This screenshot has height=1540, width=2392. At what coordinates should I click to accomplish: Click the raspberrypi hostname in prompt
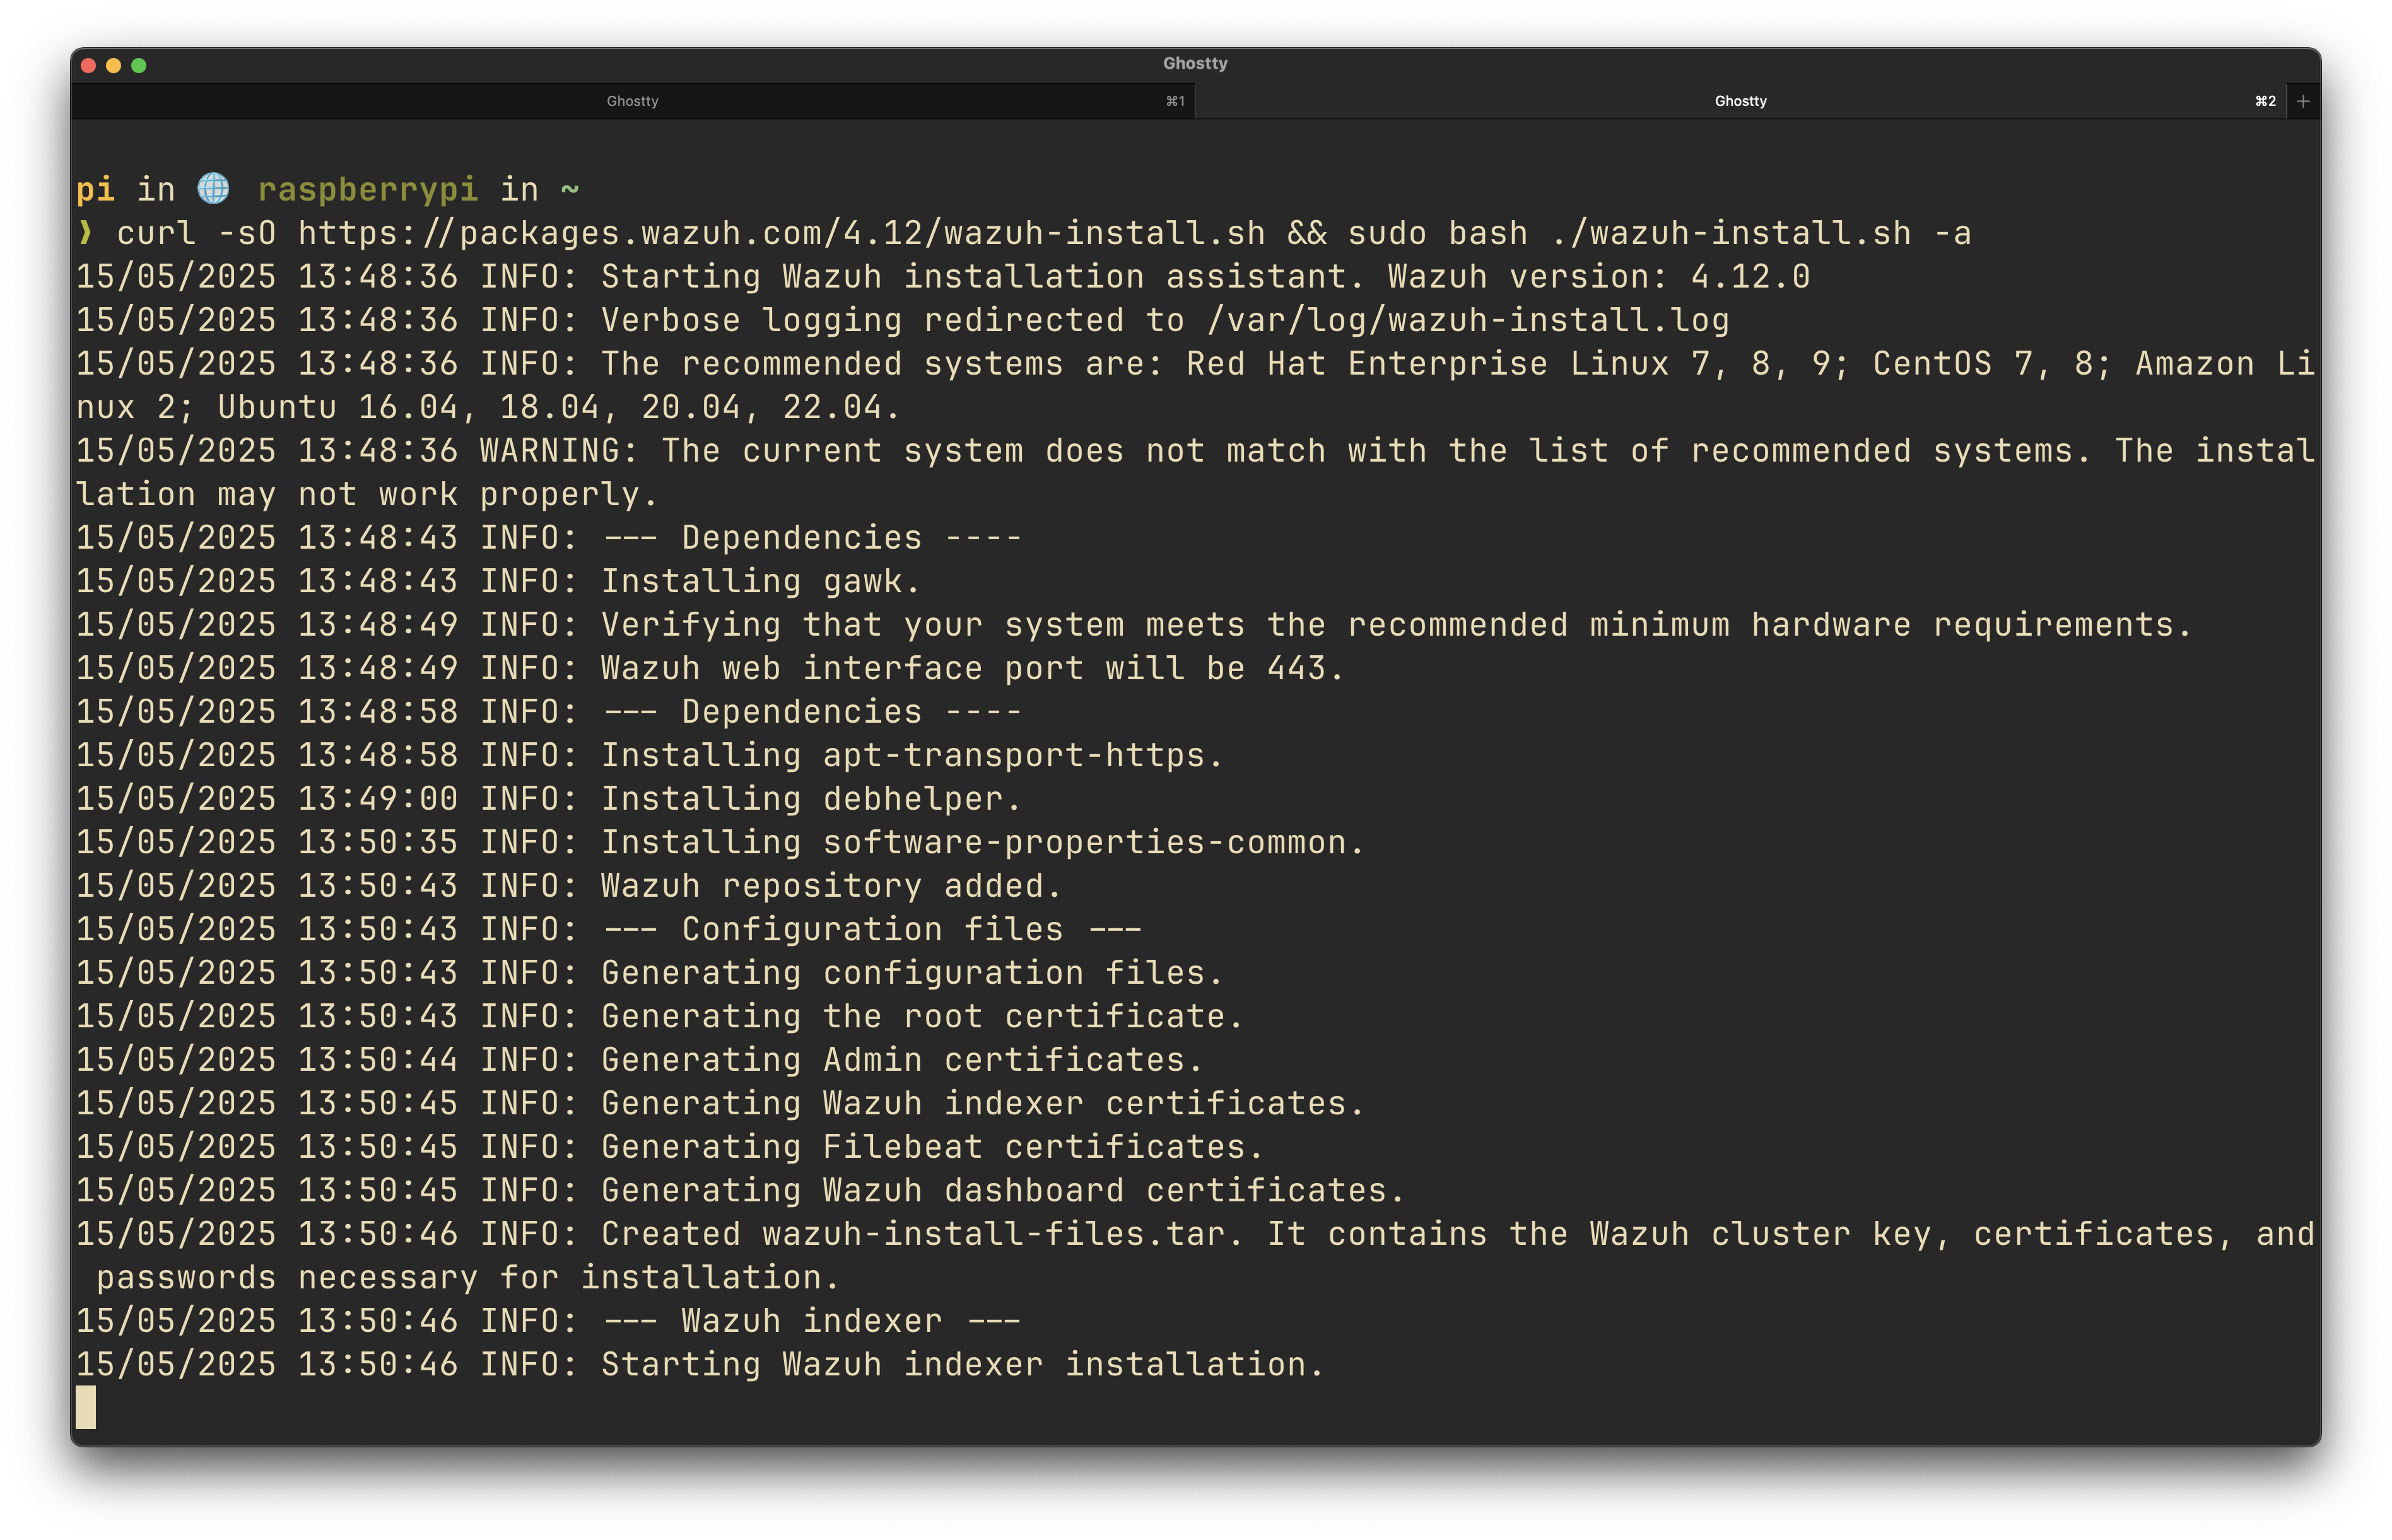click(367, 189)
